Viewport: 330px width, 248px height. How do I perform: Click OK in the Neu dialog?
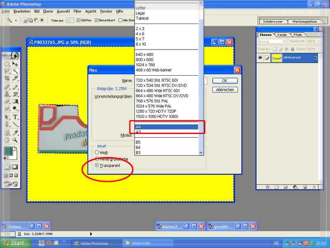pyautogui.click(x=225, y=81)
